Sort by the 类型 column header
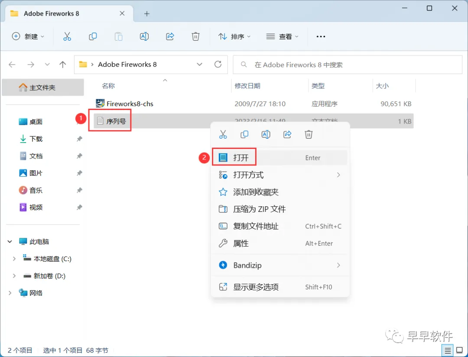The height and width of the screenshot is (357, 468). coord(318,86)
